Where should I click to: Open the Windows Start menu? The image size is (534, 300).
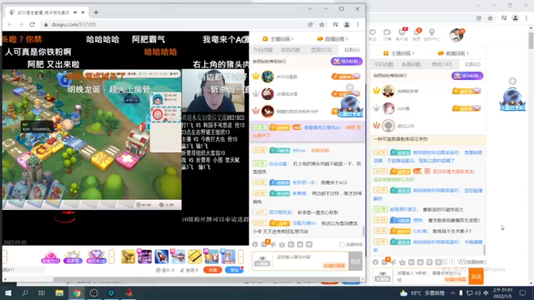click(8, 293)
